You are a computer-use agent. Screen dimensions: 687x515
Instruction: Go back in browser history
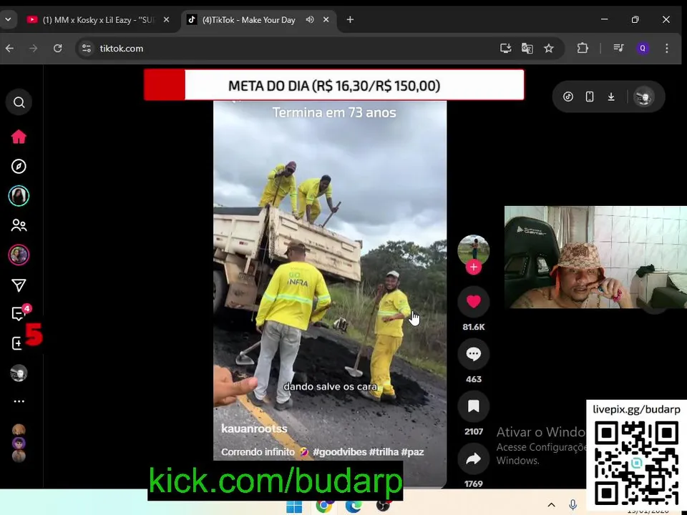(9, 48)
